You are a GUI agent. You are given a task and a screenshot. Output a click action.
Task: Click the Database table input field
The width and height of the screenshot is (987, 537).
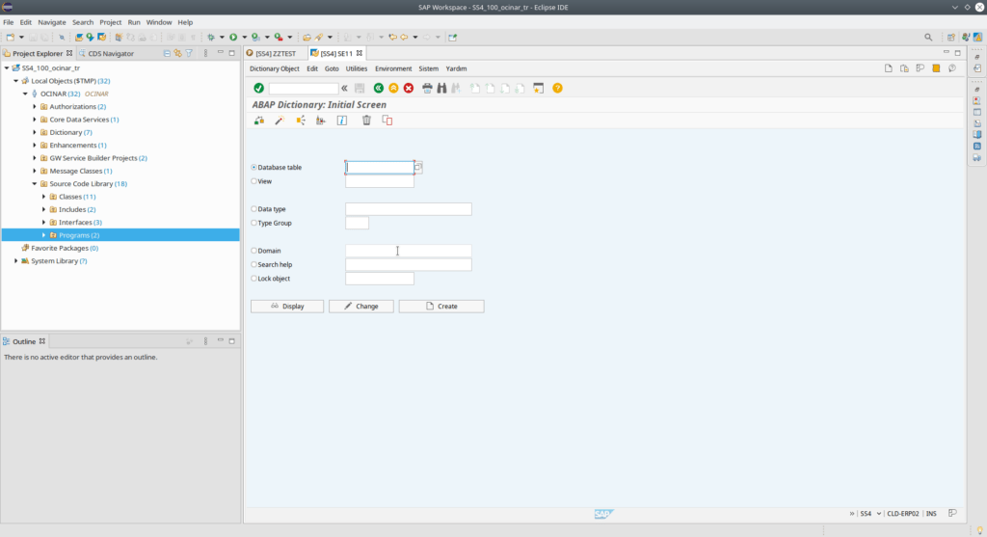click(x=380, y=168)
